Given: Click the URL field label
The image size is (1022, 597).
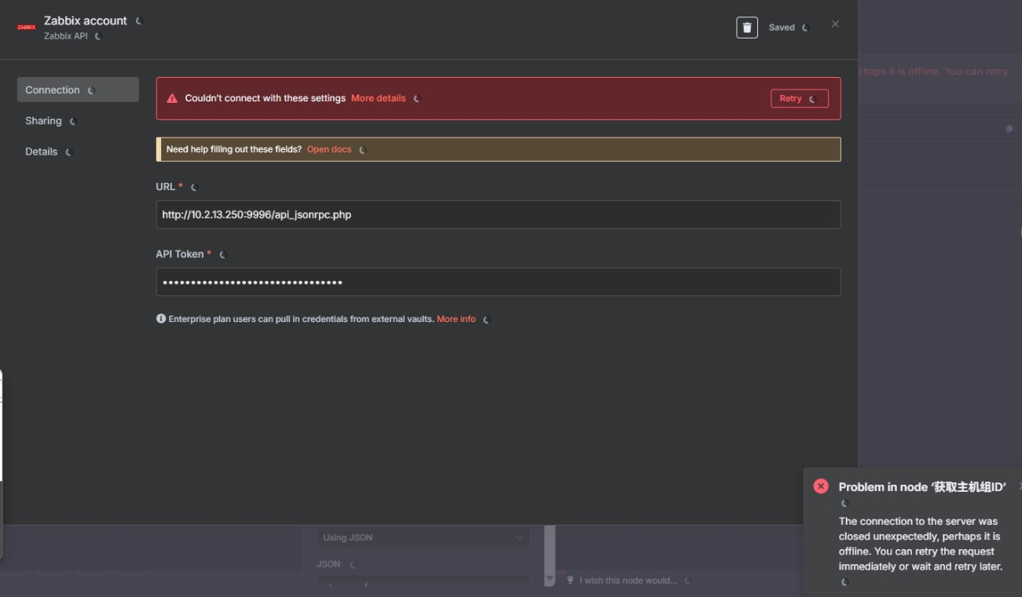Looking at the screenshot, I should click(166, 187).
